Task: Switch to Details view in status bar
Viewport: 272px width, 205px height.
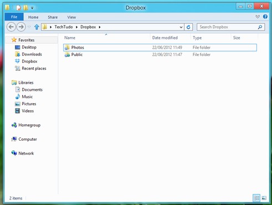Action: tap(256, 198)
